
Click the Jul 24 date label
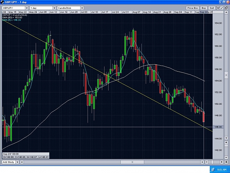pos(115,12)
